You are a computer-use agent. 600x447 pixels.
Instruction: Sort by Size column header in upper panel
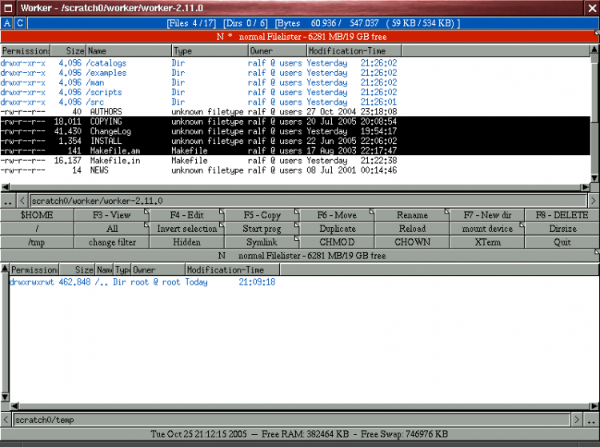[x=68, y=51]
